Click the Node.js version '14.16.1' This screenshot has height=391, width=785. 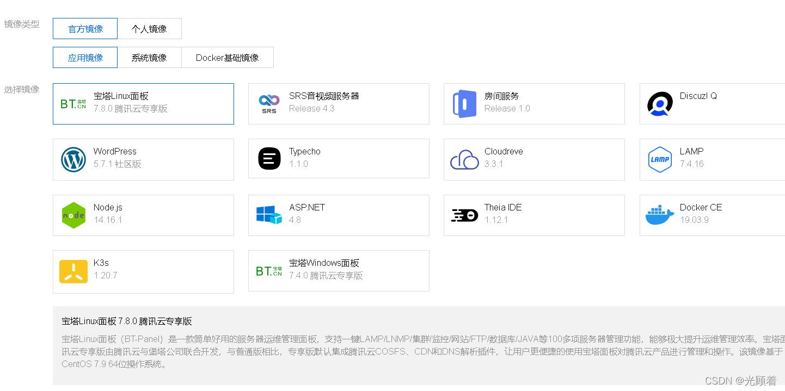(x=108, y=220)
